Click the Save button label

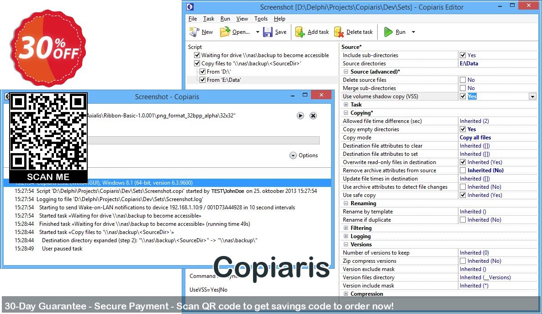(x=281, y=32)
